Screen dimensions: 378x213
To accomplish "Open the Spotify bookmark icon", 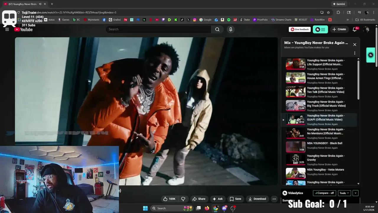I will [229, 20].
